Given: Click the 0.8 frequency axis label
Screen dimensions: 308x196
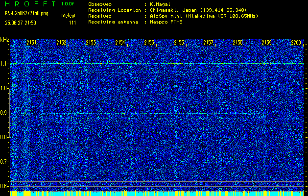Looking at the screenshot, I should 4,137.
